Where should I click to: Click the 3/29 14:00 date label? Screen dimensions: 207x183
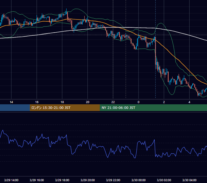[11, 180]
